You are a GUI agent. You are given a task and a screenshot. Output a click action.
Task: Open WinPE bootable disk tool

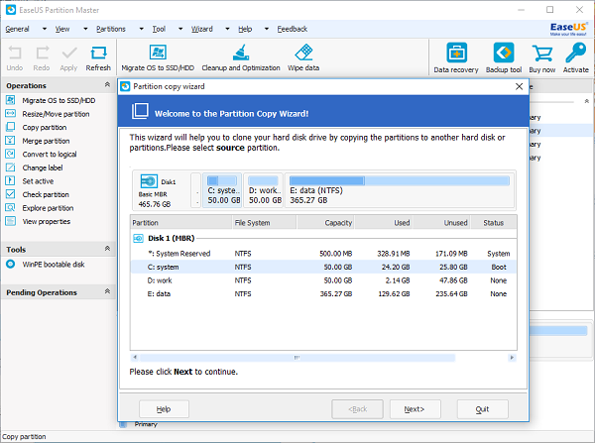tap(54, 265)
